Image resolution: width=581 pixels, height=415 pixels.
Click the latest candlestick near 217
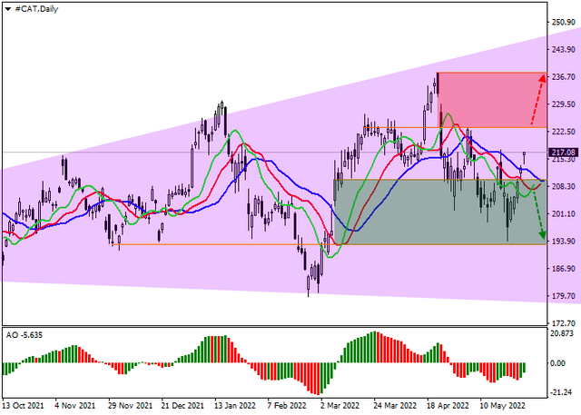525,157
